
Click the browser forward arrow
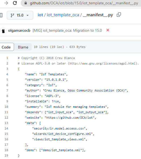click(x=6, y=3)
